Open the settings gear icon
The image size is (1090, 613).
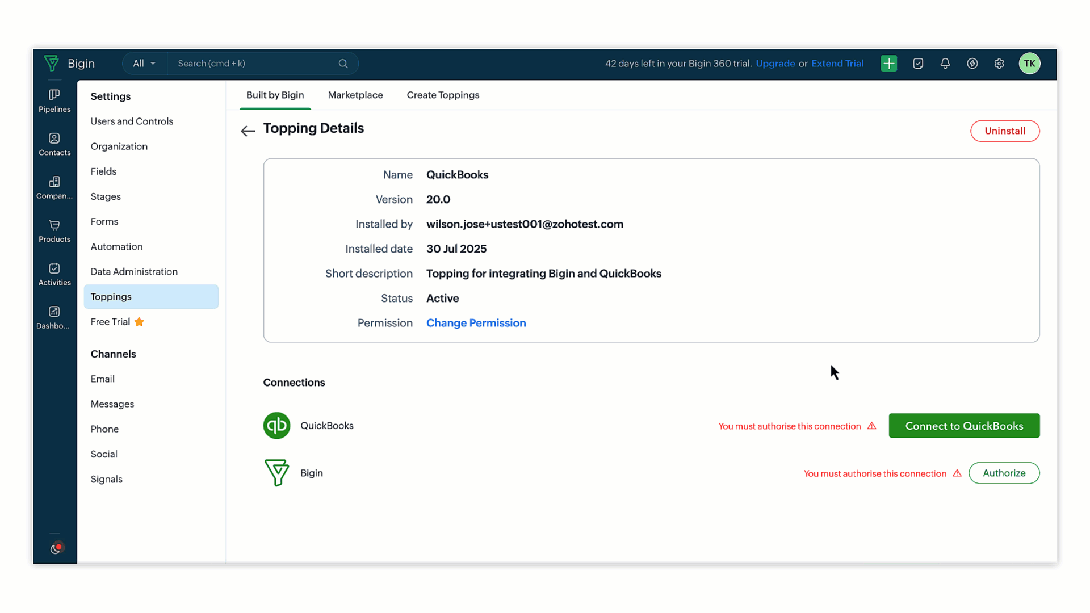click(x=999, y=64)
